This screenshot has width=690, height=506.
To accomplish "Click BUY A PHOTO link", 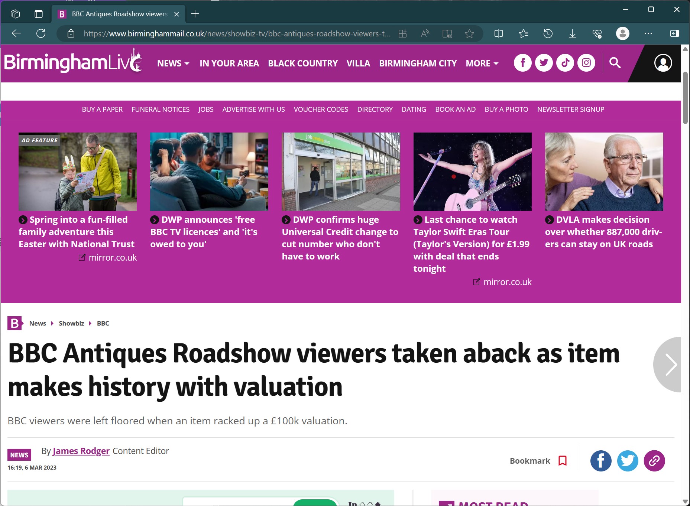I will [x=506, y=110].
